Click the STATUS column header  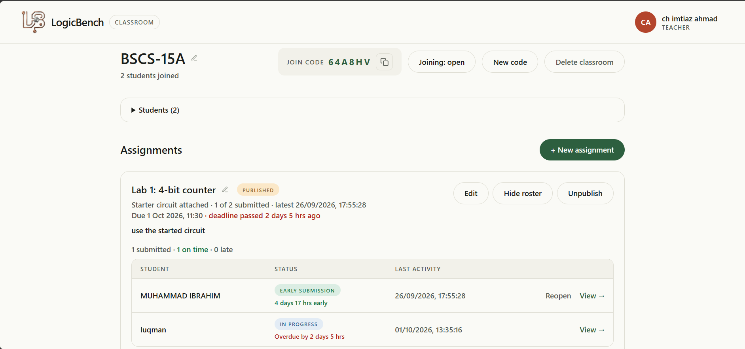coord(286,269)
